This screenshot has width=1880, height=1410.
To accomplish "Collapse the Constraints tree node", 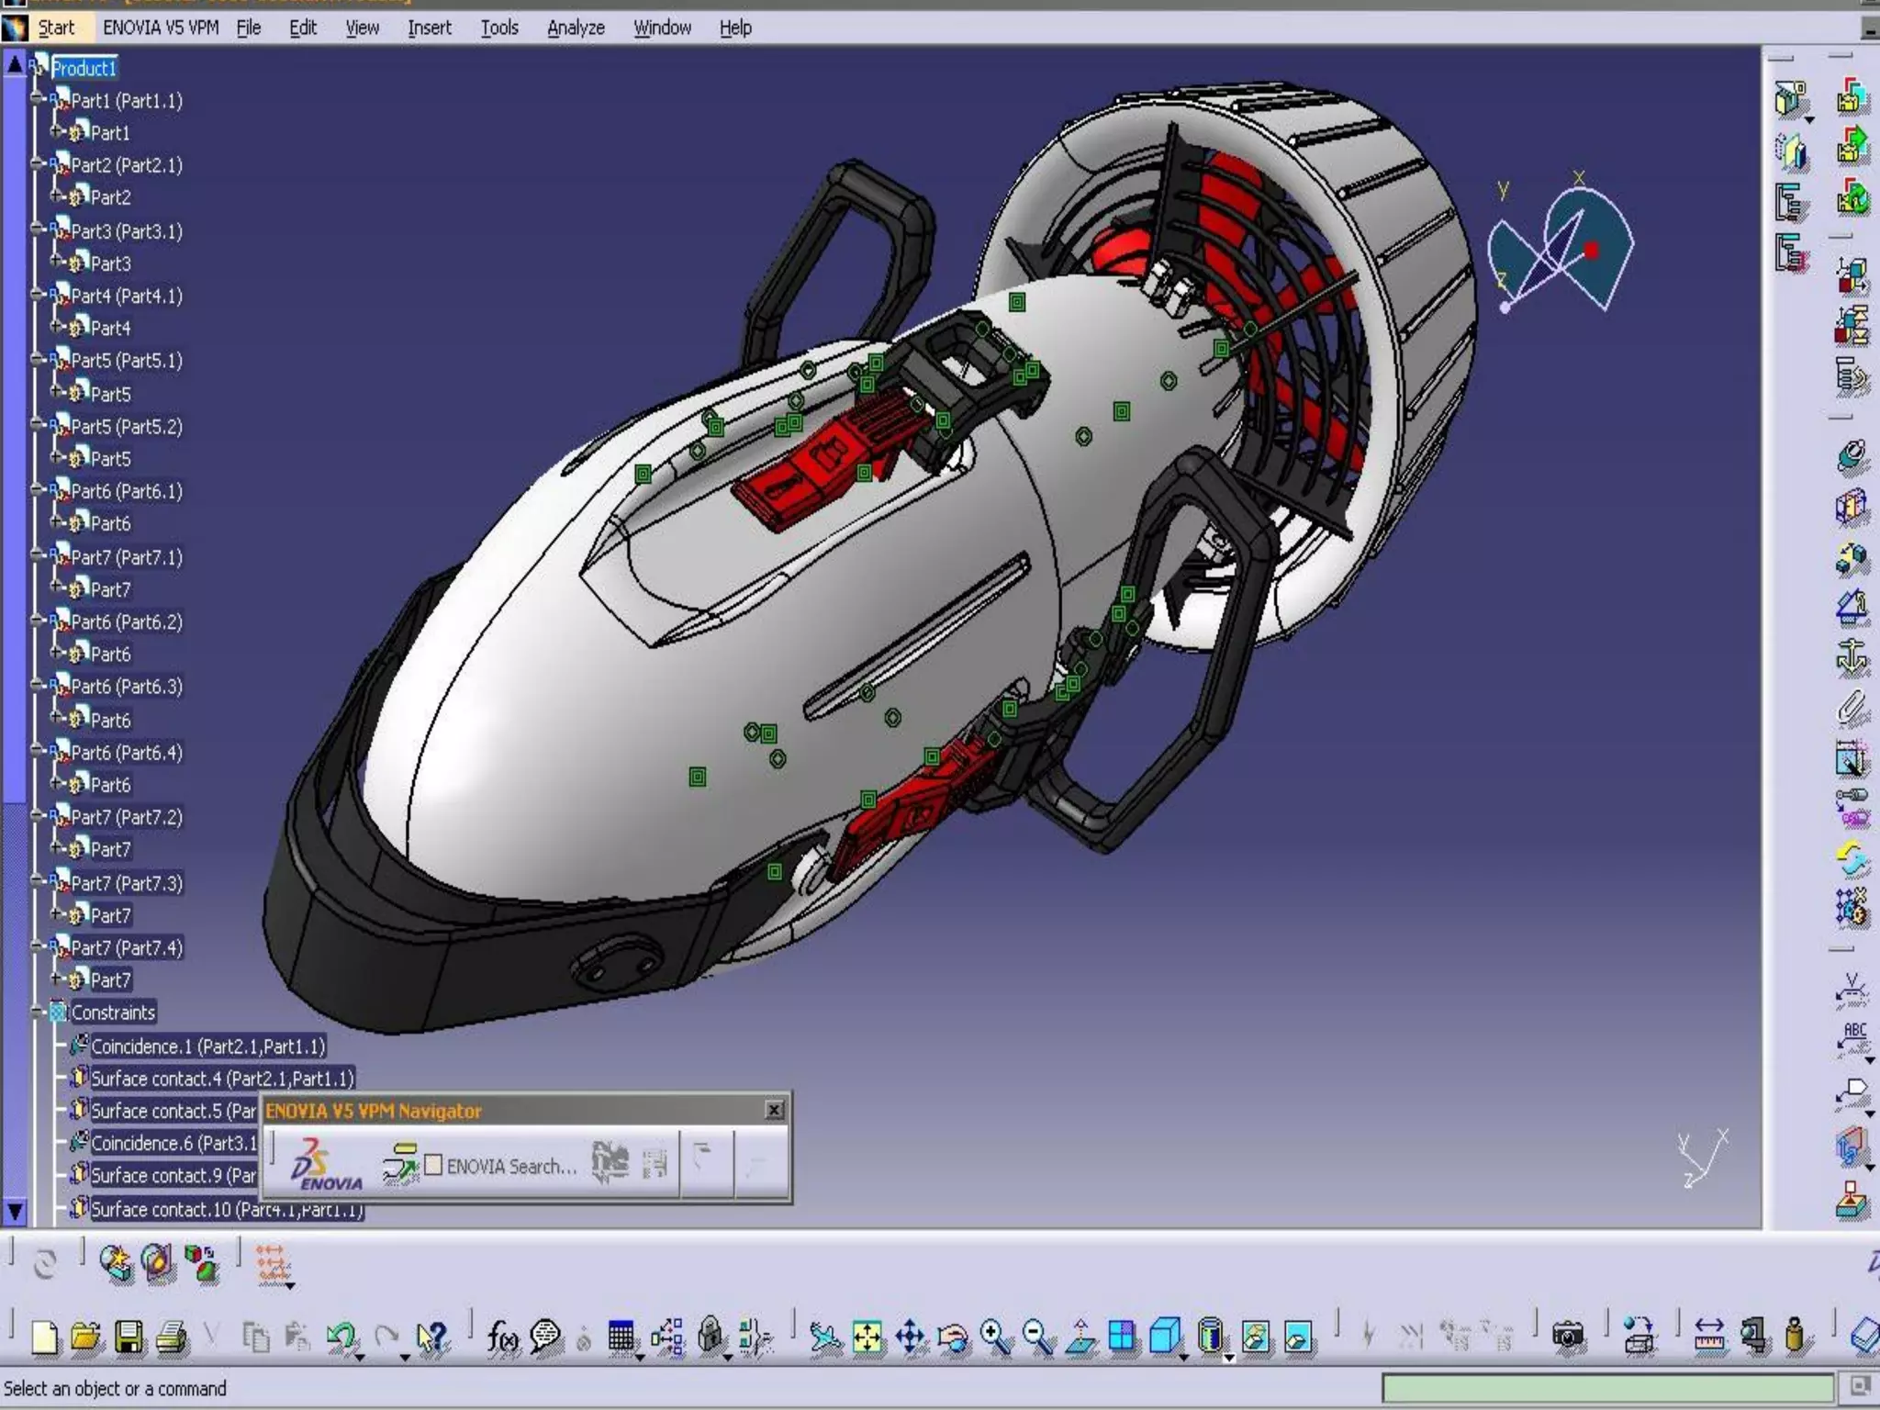I will coord(37,1012).
